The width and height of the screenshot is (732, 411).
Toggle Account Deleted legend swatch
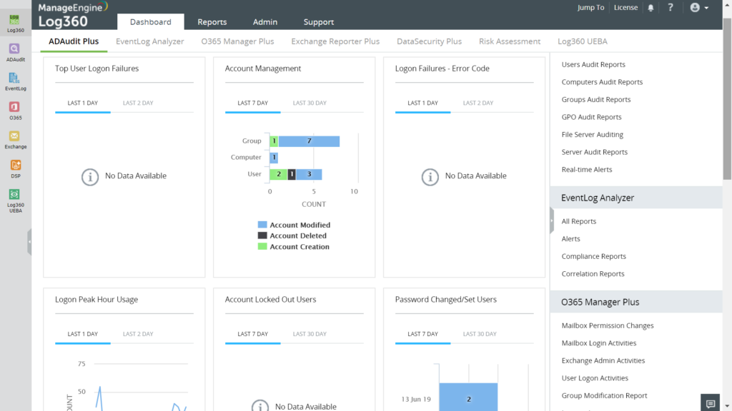(x=262, y=235)
